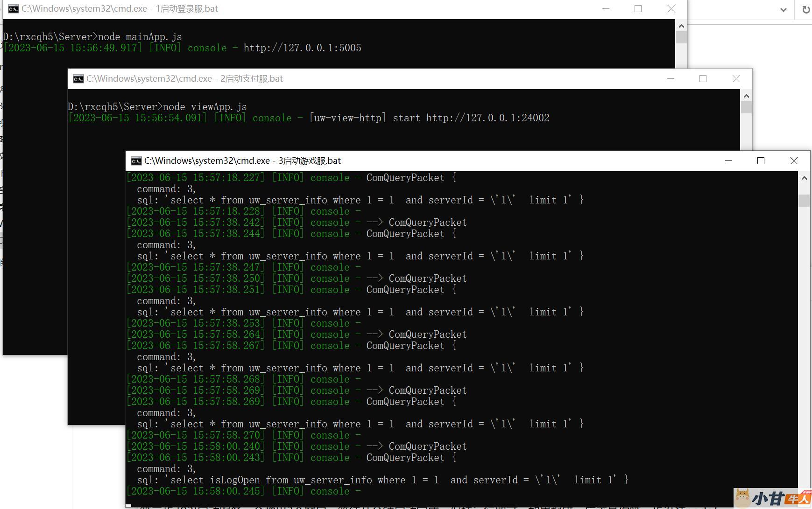This screenshot has width=812, height=509.
Task: Click scroll-up arrow in 3启动游戏服.bat window
Action: pyautogui.click(x=804, y=178)
